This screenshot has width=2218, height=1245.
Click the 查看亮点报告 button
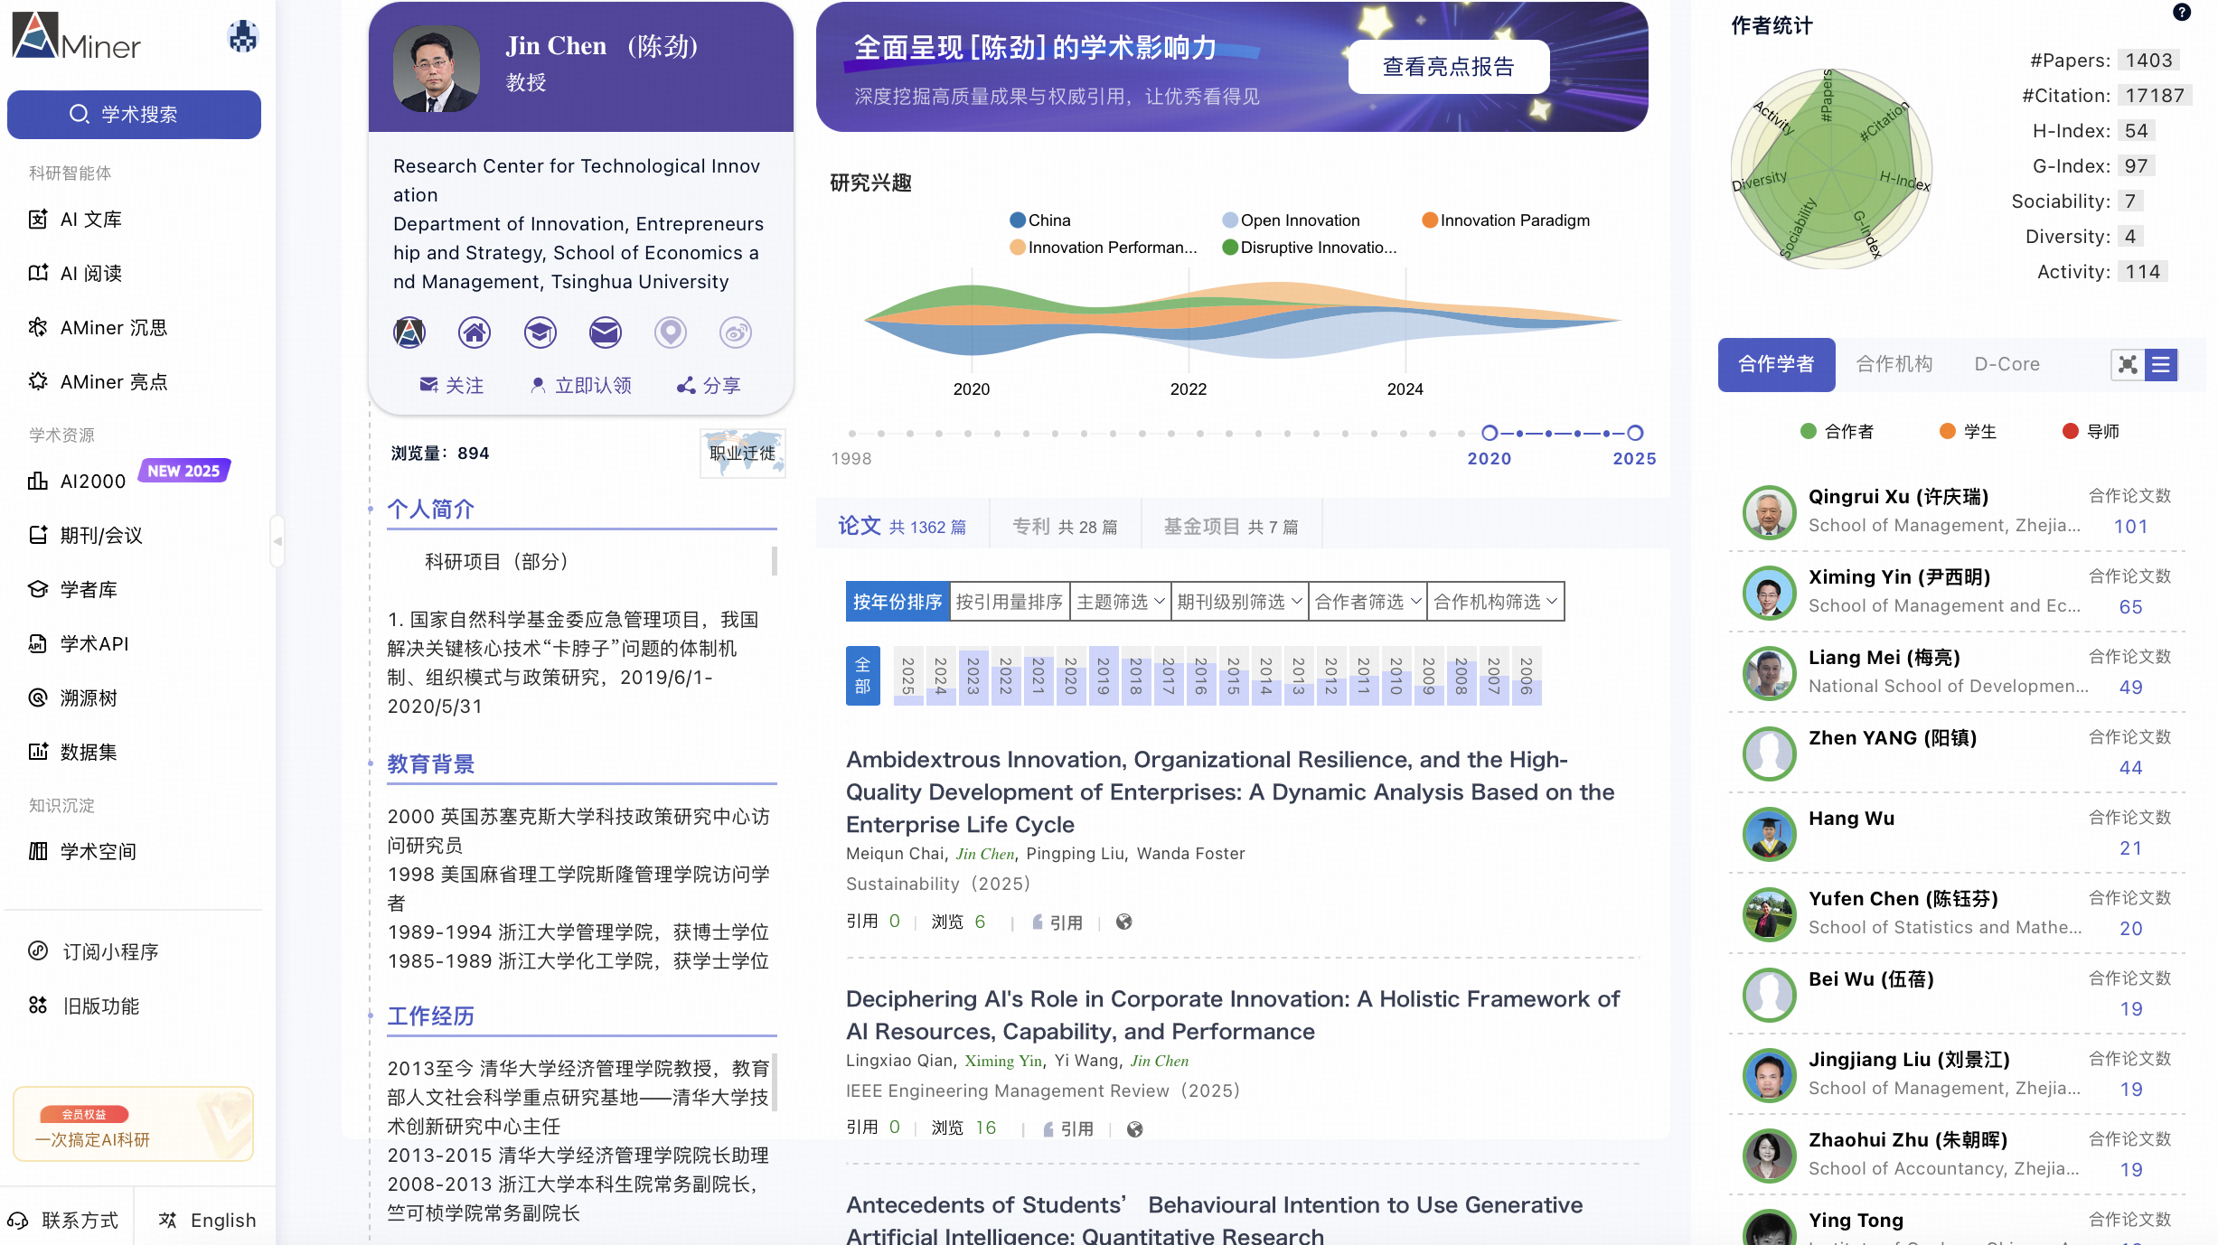(1448, 67)
